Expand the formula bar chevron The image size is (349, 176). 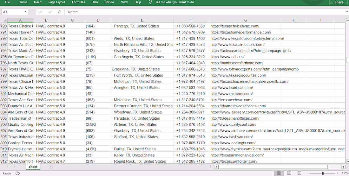click(x=347, y=12)
